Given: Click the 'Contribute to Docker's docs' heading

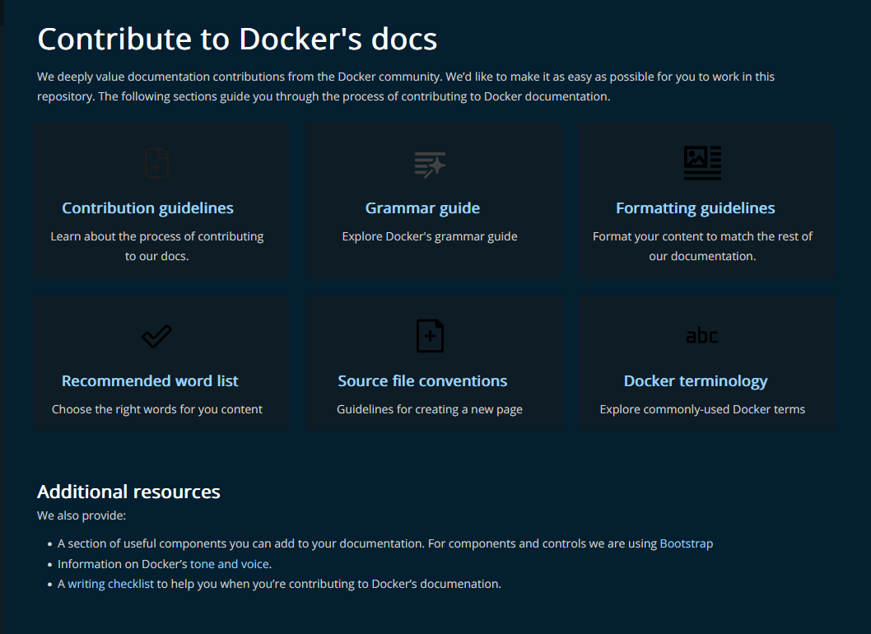Looking at the screenshot, I should [x=237, y=39].
